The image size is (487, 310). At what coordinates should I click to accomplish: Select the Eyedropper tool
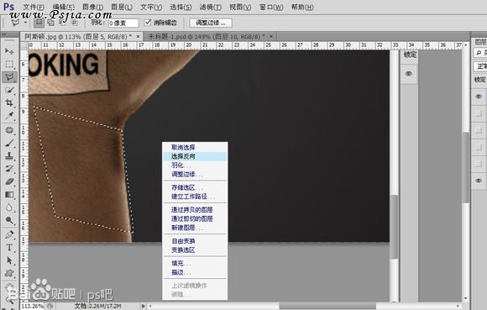[9, 116]
